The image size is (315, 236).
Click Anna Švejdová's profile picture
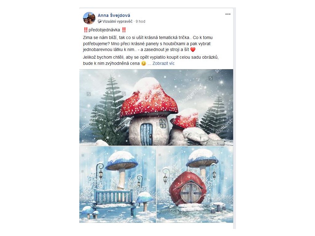tap(89, 18)
